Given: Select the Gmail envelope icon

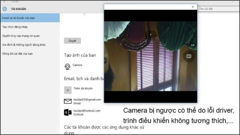Looking at the screenshot, I should point(68,101).
